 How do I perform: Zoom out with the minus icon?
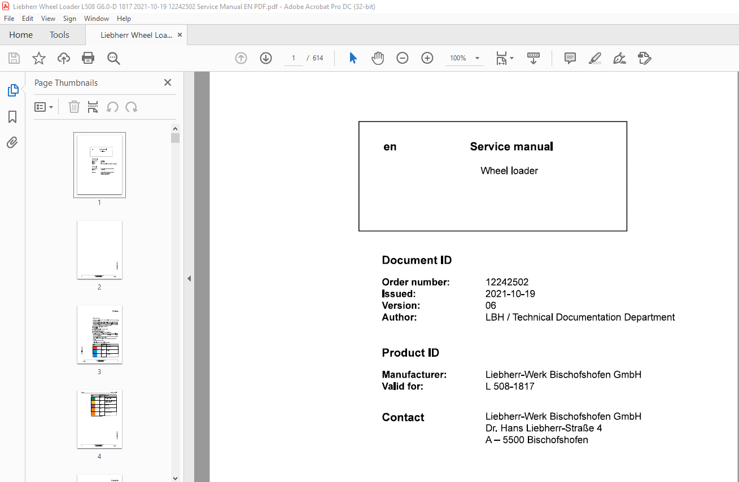(403, 58)
